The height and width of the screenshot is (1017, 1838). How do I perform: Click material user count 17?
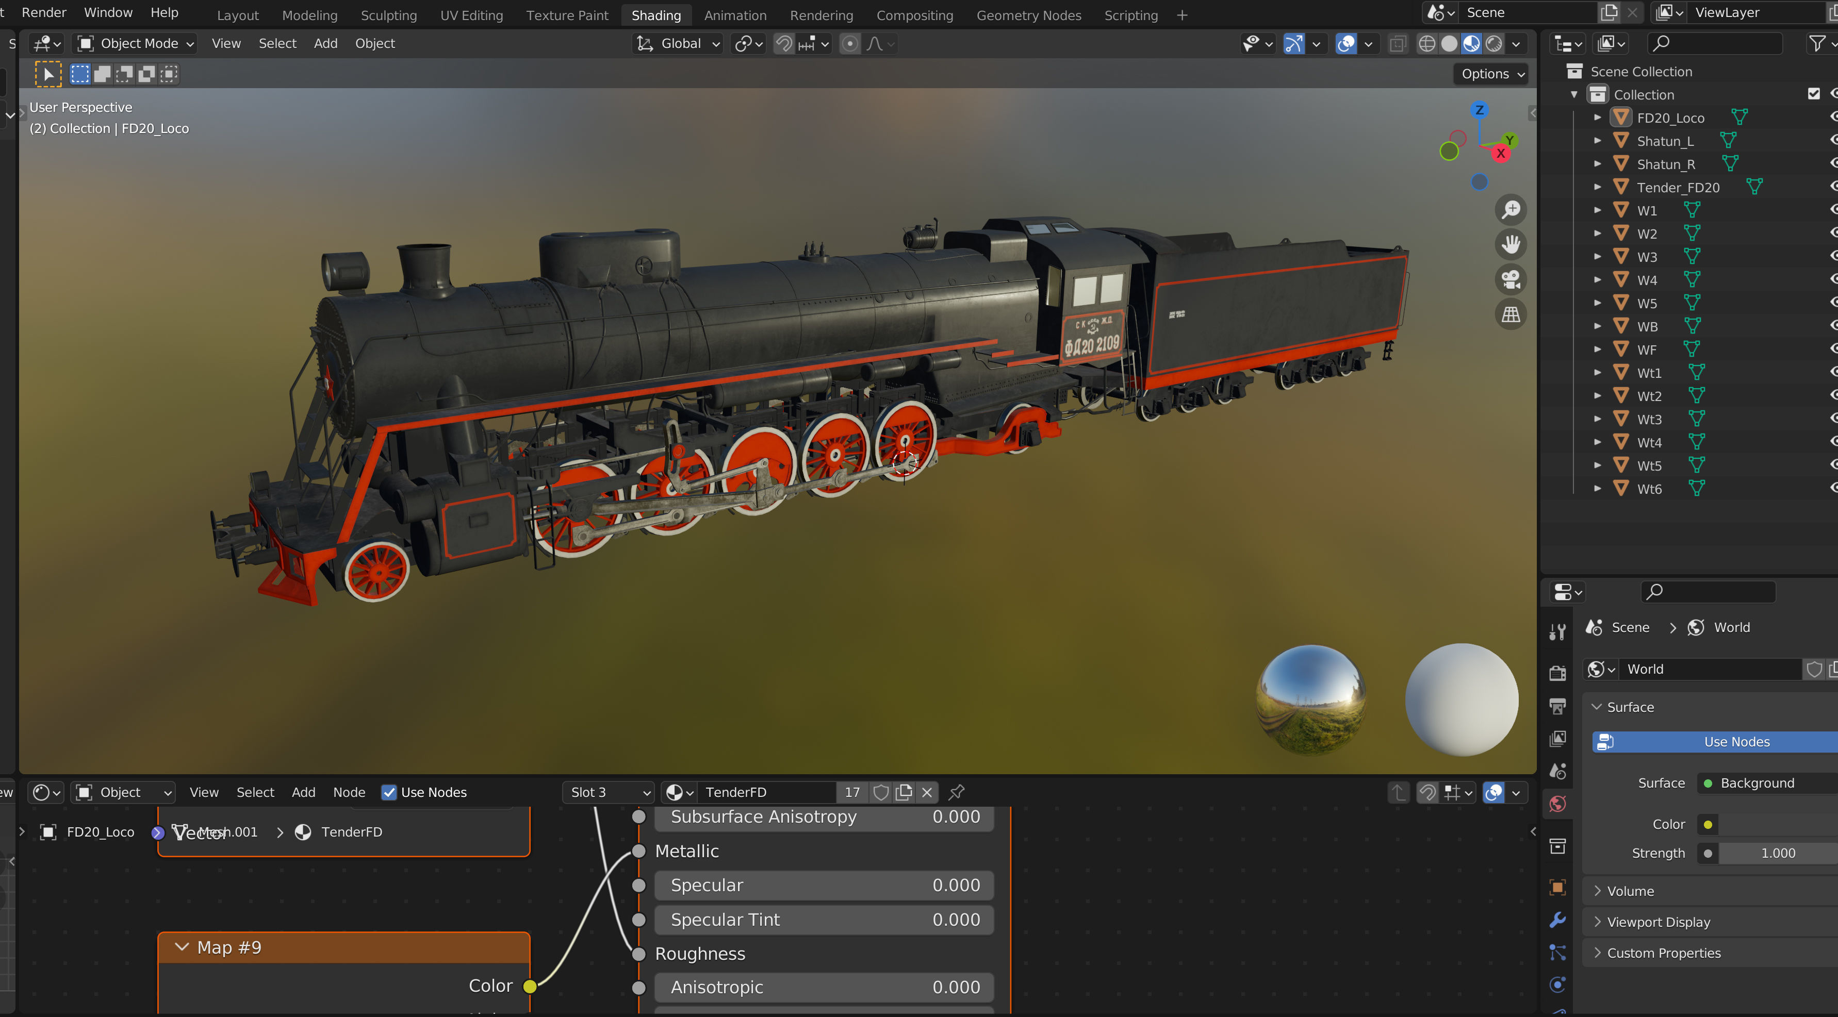[x=852, y=792]
